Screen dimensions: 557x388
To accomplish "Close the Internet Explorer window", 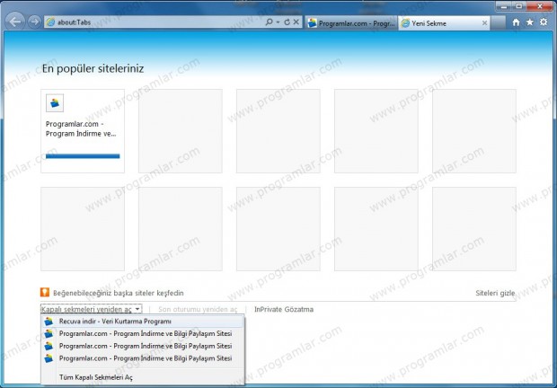I will point(540,6).
